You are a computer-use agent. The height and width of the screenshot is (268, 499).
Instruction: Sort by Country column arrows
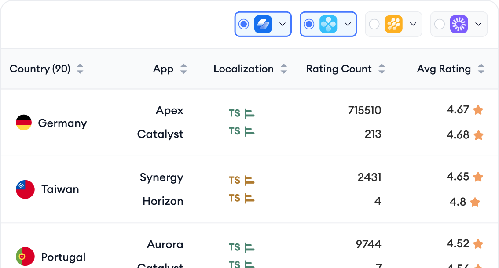pyautogui.click(x=80, y=69)
